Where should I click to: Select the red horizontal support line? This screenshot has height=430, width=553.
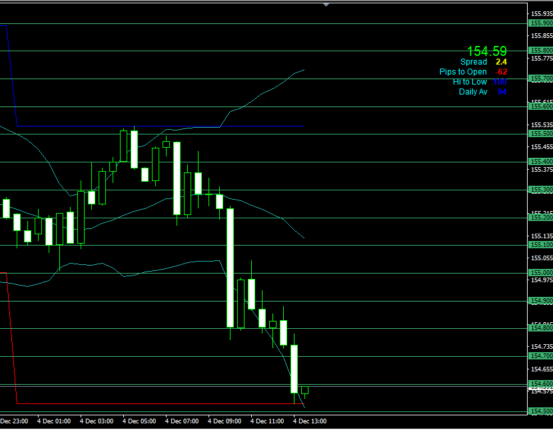point(153,404)
